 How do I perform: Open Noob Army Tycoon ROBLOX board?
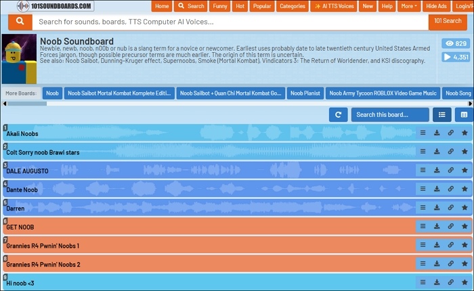(x=383, y=93)
